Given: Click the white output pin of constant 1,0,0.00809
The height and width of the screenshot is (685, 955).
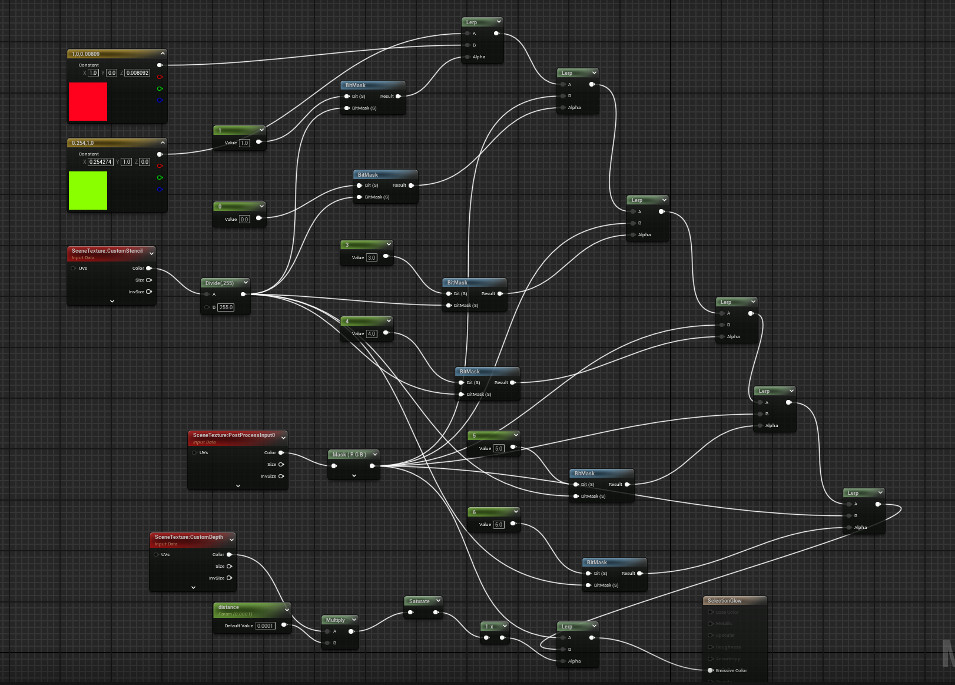Looking at the screenshot, I should pos(160,65).
